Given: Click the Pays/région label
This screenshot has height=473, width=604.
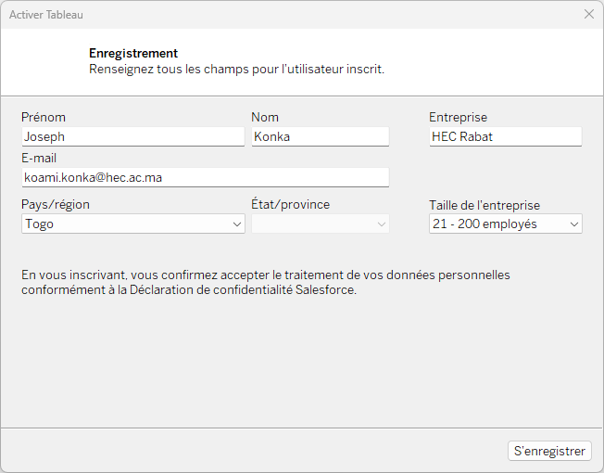Looking at the screenshot, I should click(x=56, y=204).
